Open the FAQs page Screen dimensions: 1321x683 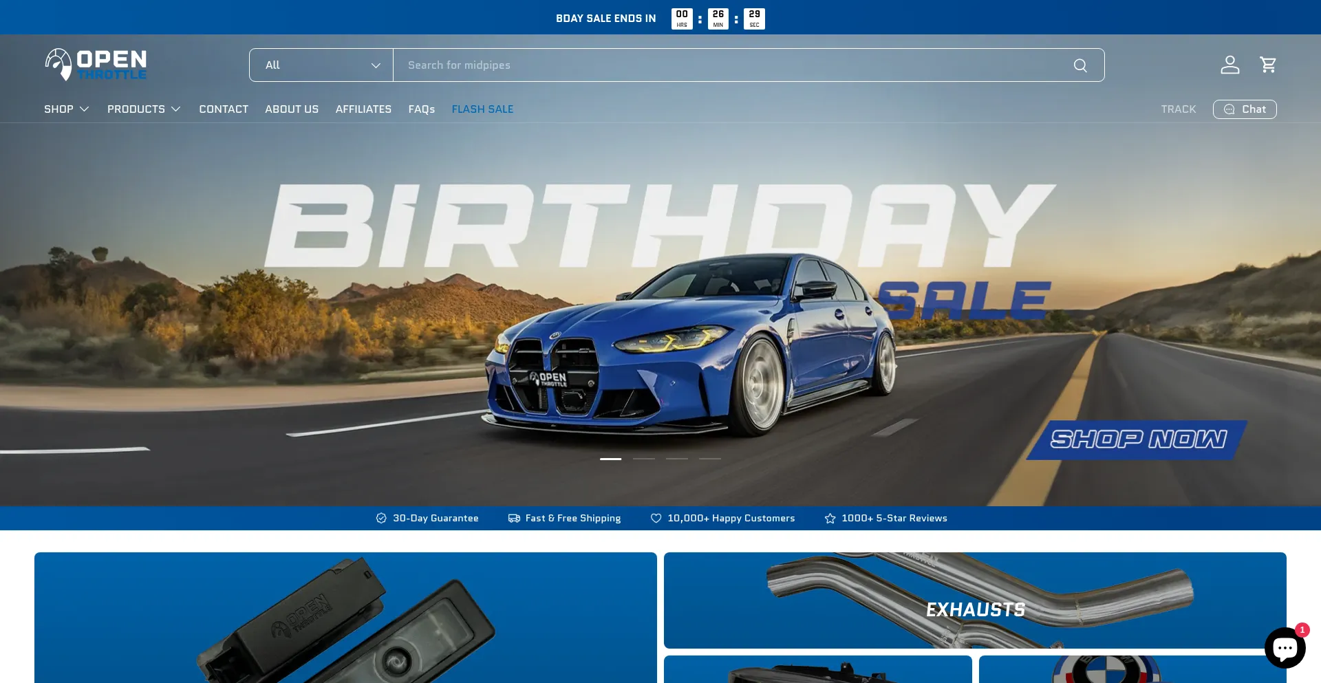point(421,109)
